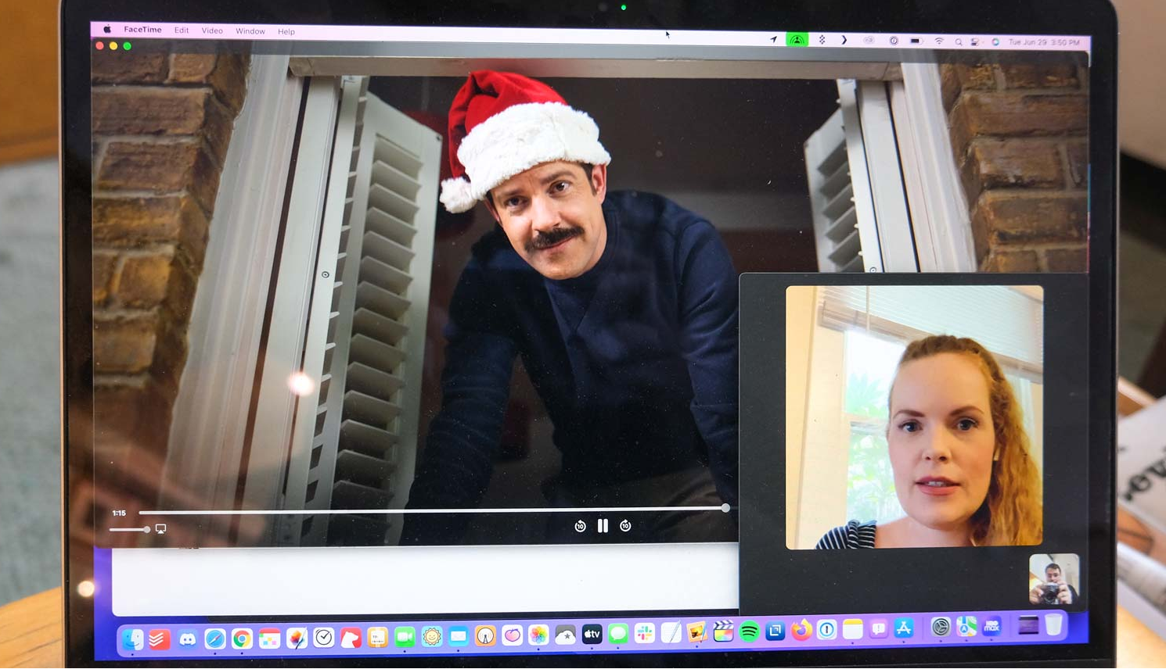Open the Bear app in Dock

(351, 639)
